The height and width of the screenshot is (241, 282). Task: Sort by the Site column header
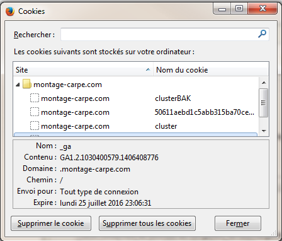83,70
